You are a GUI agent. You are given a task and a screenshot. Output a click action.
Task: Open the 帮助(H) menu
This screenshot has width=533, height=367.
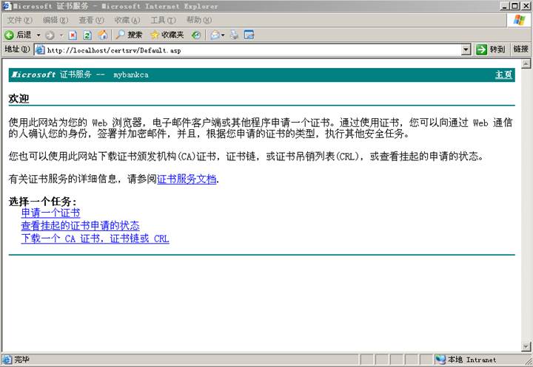pyautogui.click(x=199, y=20)
